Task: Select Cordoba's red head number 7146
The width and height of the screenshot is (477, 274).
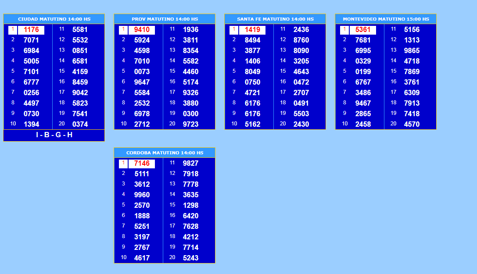Action: [x=142, y=164]
